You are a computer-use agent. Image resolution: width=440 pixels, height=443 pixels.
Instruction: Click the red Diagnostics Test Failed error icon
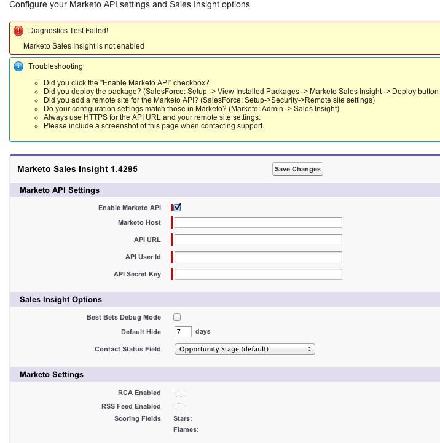(18, 31)
